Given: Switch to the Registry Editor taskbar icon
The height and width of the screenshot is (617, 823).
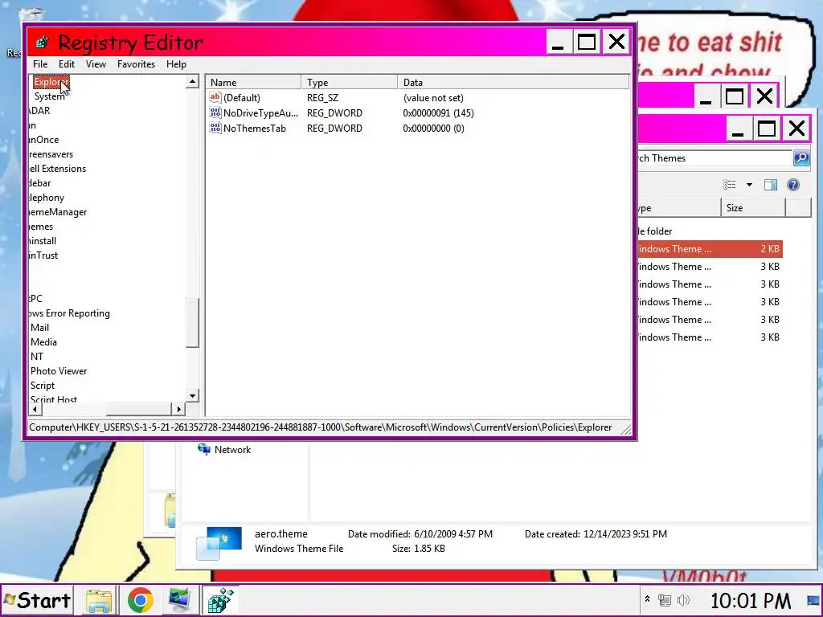Looking at the screenshot, I should 220,600.
